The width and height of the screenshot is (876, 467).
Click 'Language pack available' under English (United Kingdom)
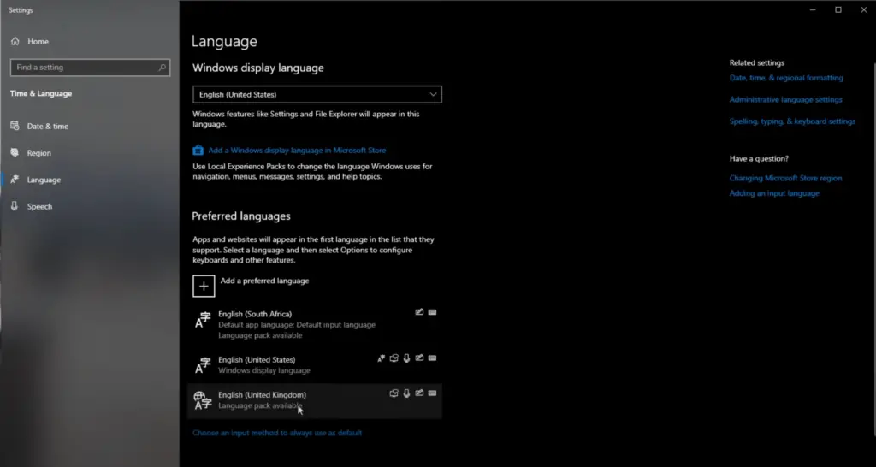[x=260, y=405]
